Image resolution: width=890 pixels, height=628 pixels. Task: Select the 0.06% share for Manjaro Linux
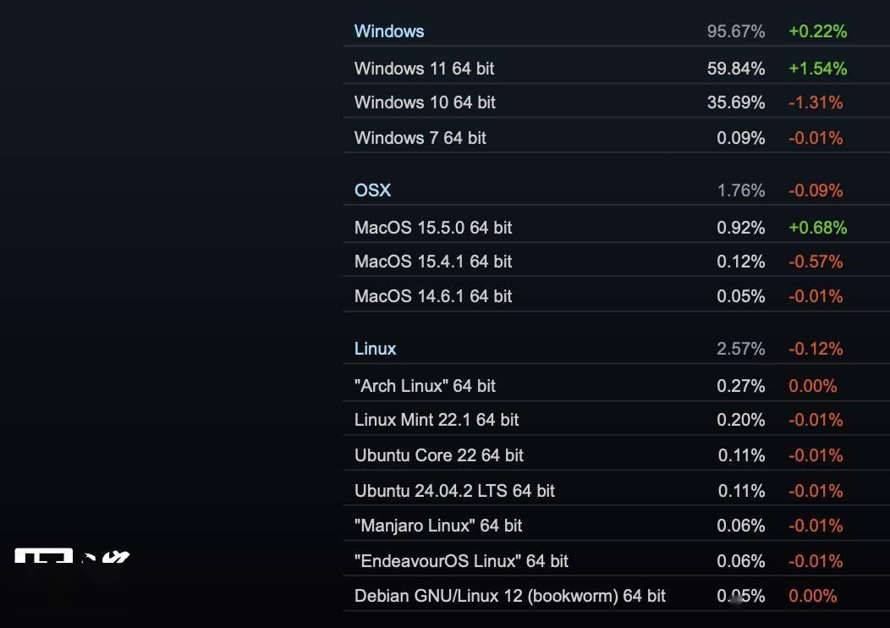tap(741, 526)
